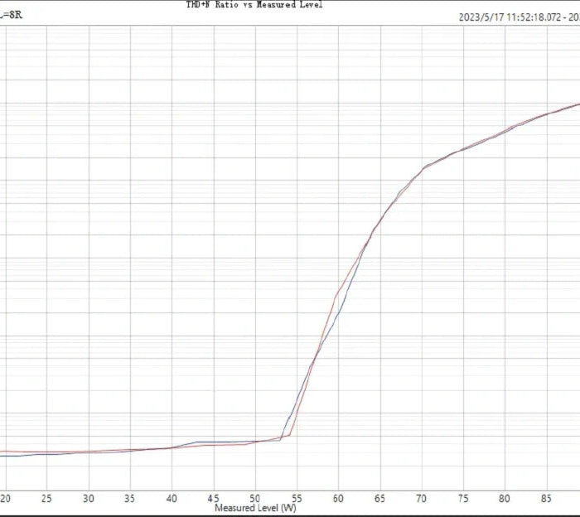Click the 85 tick label on x-axis
This screenshot has width=580, height=517.
(546, 499)
